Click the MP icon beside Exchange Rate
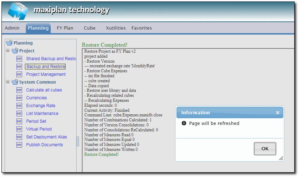 coord(19,106)
